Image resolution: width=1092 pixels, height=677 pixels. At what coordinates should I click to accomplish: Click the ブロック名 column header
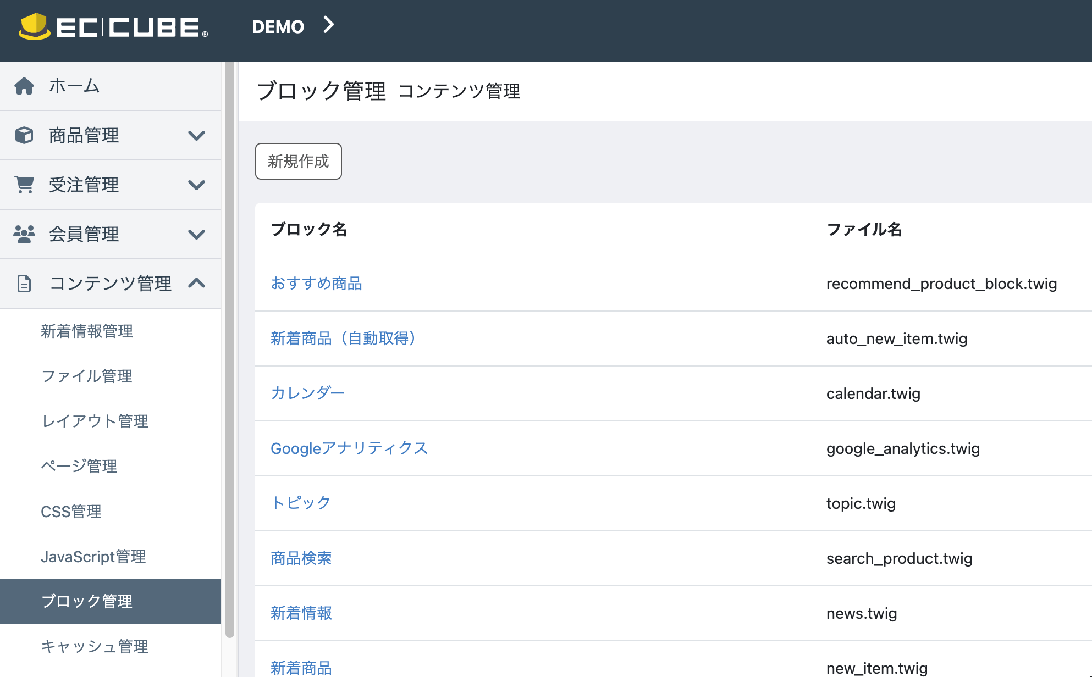click(309, 230)
